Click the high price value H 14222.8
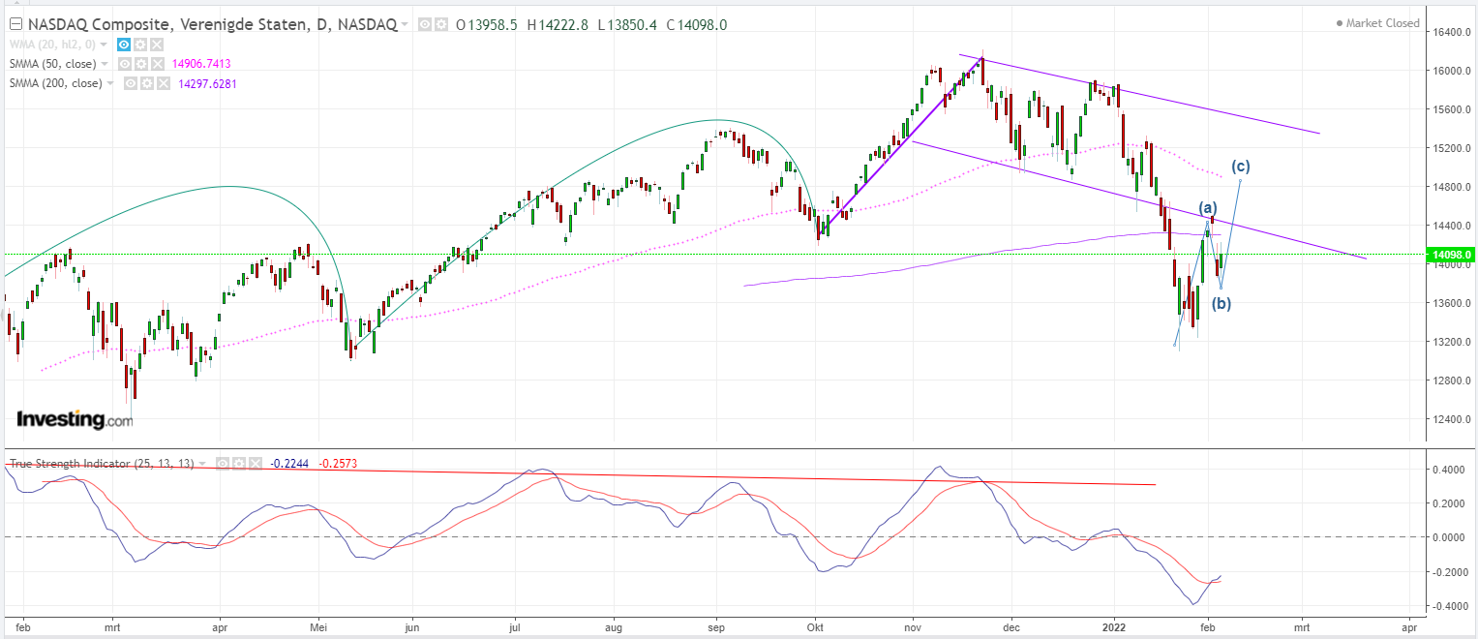The image size is (1478, 639). coord(559,25)
